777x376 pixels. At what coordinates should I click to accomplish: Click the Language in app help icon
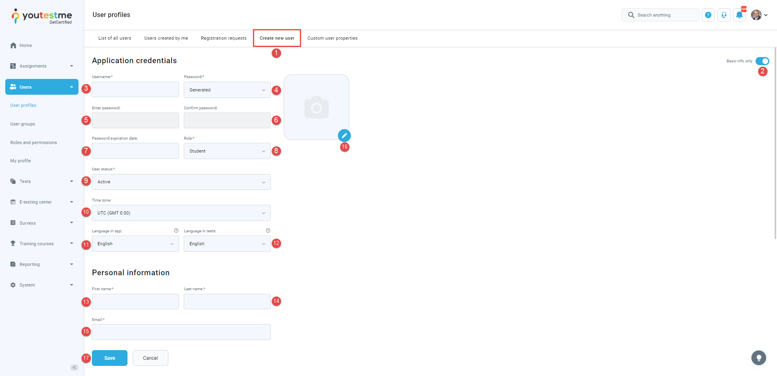coord(176,231)
